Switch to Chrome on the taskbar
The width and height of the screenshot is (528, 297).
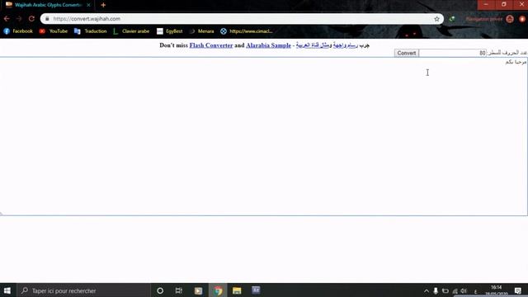(218, 290)
